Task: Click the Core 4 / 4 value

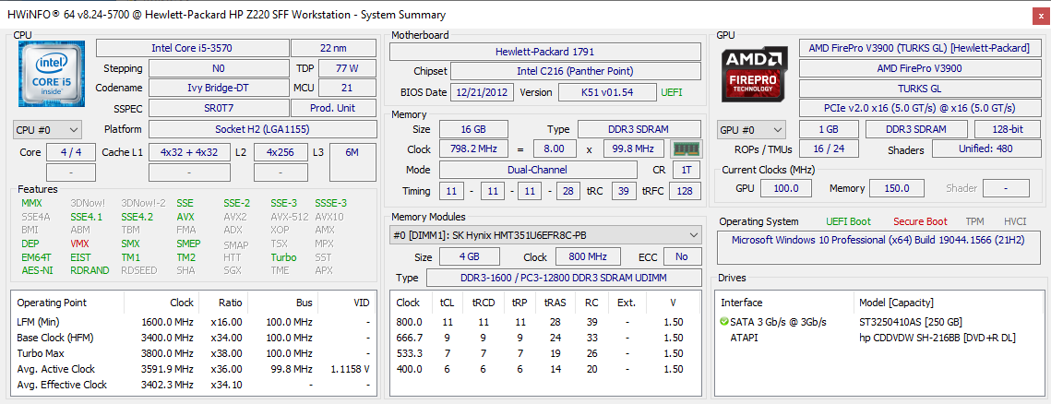Action: coord(70,152)
